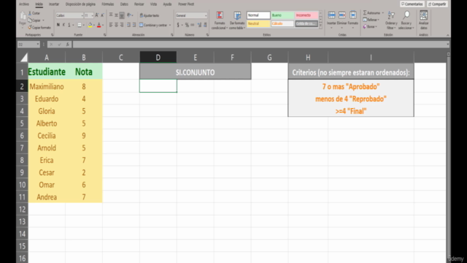Click the cell borders icon
This screenshot has height=263, width=467.
pos(80,25)
